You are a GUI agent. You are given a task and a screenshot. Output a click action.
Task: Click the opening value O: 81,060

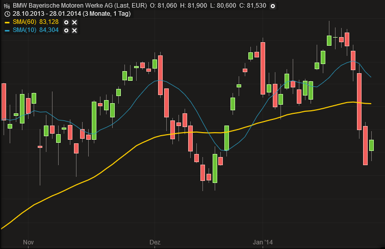pos(163,6)
